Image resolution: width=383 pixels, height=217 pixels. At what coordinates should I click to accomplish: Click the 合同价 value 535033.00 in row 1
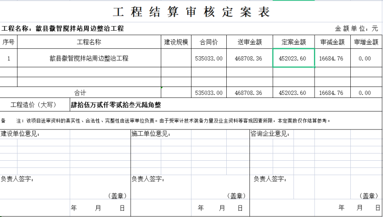209,58
